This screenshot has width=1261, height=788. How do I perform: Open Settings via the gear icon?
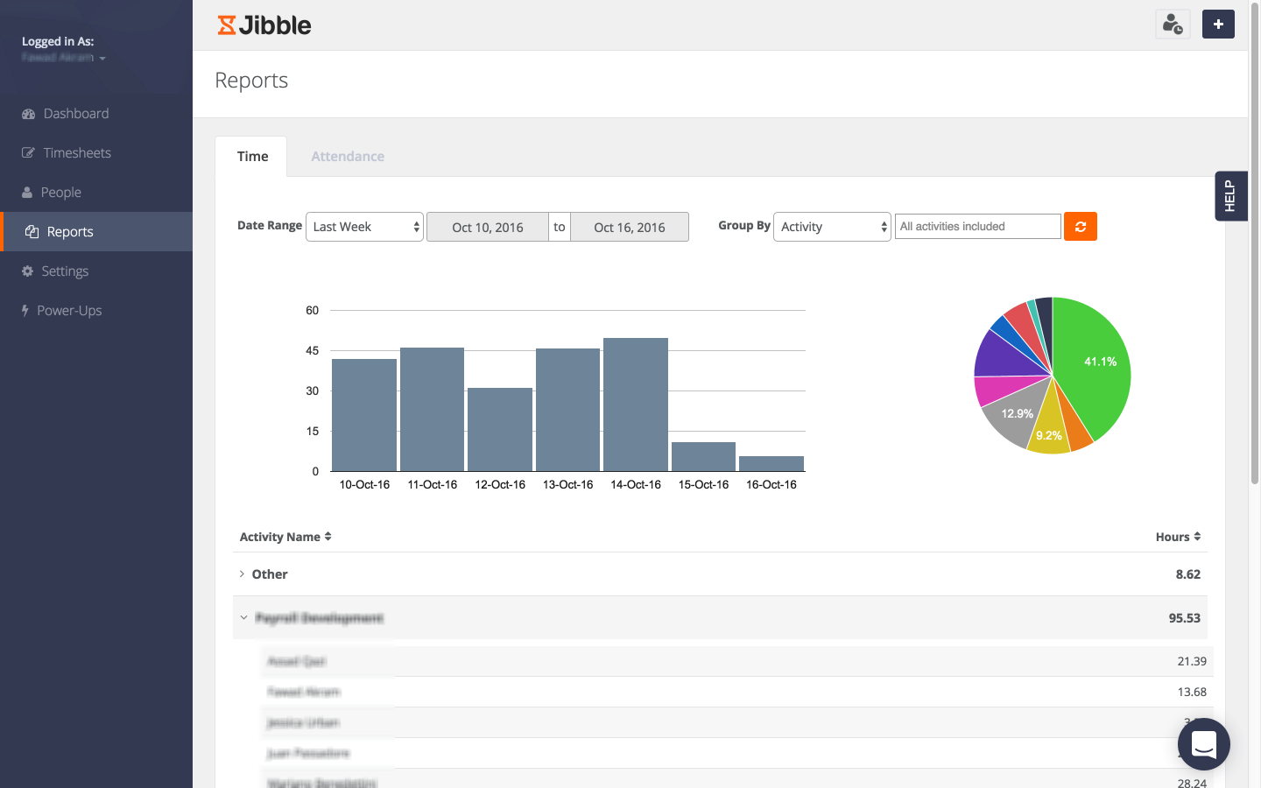[x=65, y=271]
